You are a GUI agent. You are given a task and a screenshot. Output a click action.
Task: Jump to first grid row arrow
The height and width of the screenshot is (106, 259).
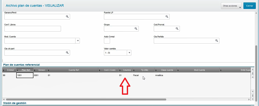click(x=252, y=70)
